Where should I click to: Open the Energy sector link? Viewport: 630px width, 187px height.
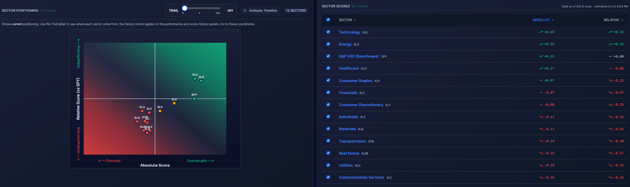(x=345, y=44)
